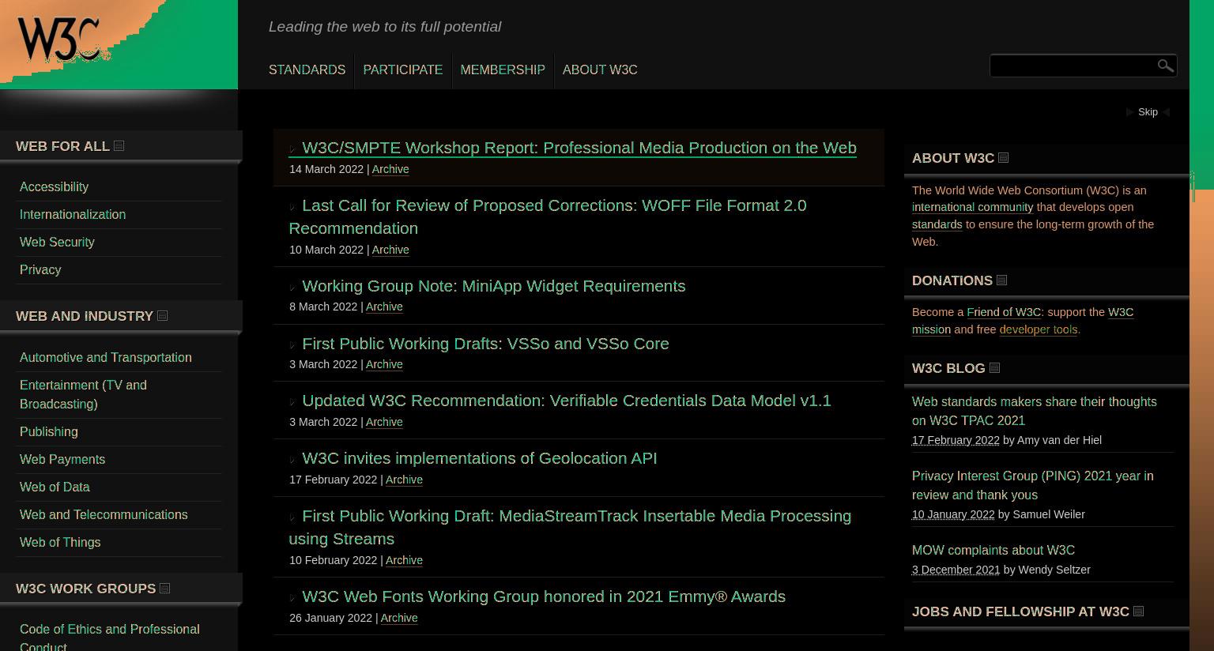Open Automotive and Transportation
This screenshot has width=1214, height=651.
click(x=106, y=357)
